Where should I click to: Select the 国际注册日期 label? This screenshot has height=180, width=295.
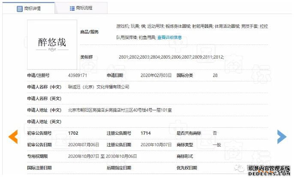tap(39, 168)
